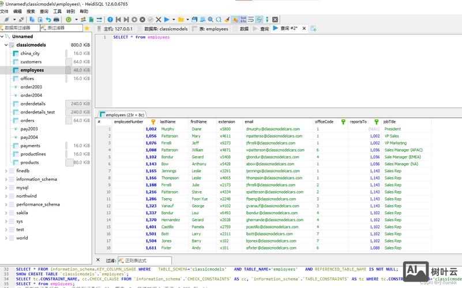Open the user manager icon

(x=84, y=20)
